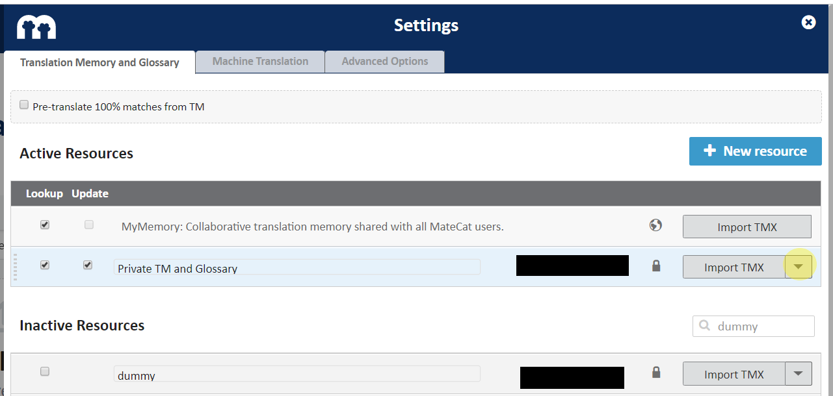Enable Pre-translate 100% matches from TM
The width and height of the screenshot is (833, 396).
(x=24, y=105)
